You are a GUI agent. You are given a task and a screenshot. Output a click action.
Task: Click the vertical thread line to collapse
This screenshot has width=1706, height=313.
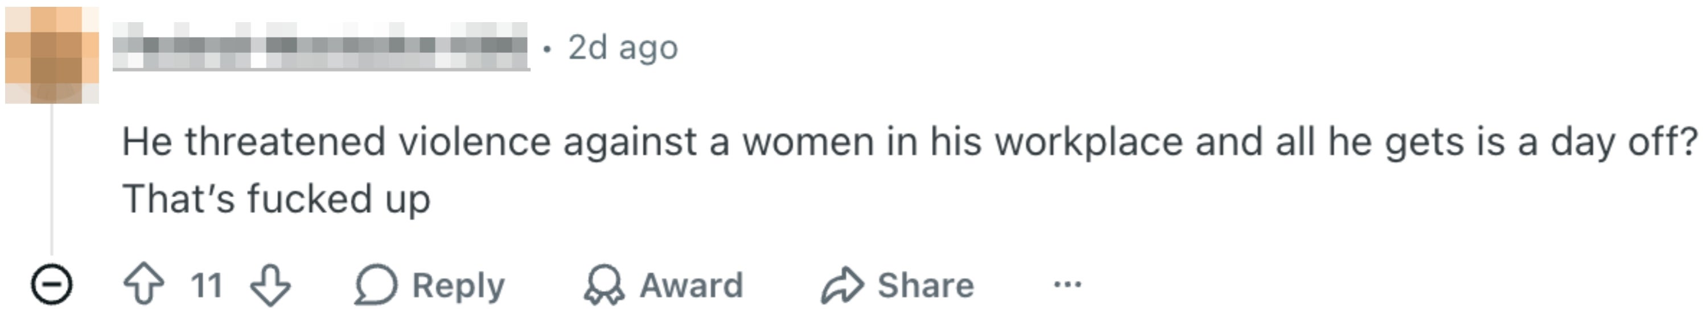point(52,178)
